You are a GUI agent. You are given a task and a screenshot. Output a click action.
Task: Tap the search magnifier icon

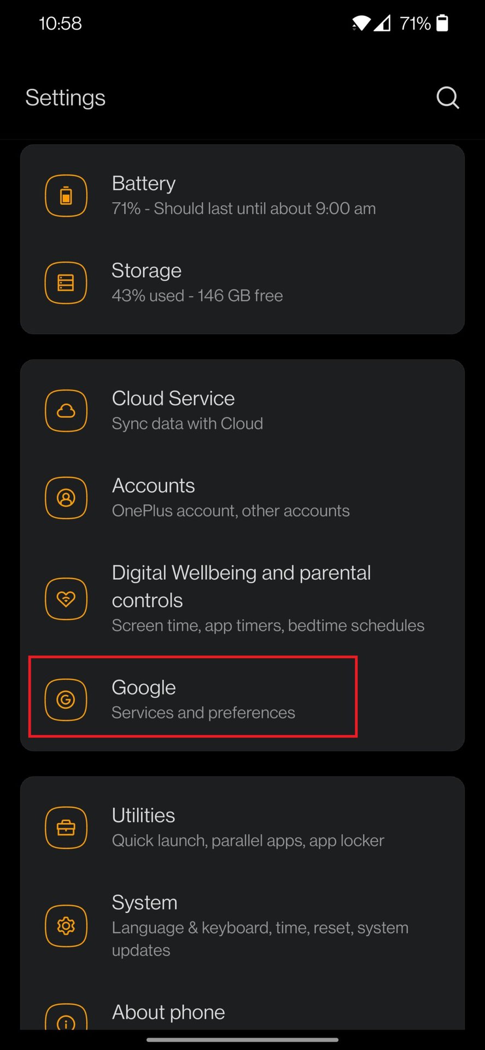[447, 98]
